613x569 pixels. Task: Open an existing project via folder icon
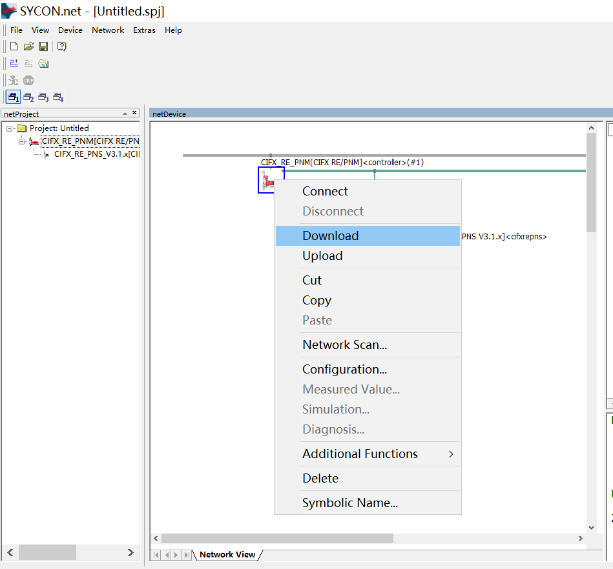coord(28,46)
